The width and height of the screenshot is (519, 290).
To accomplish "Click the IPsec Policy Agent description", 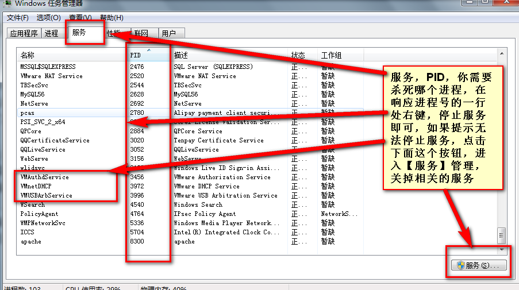I will (205, 214).
